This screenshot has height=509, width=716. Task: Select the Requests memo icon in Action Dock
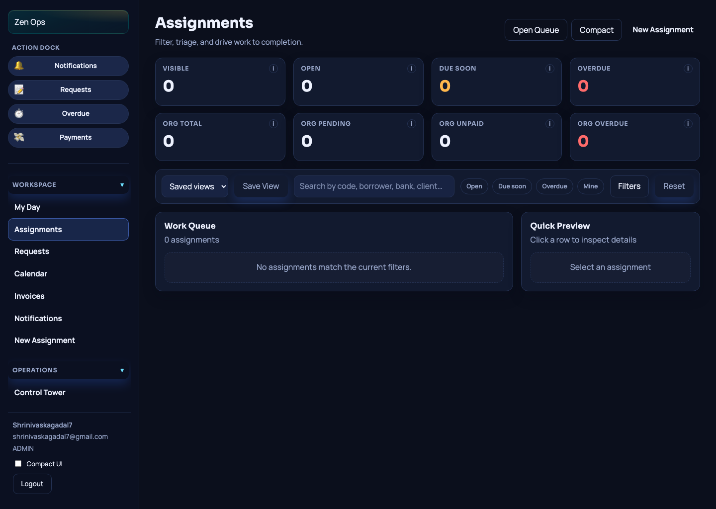tap(19, 90)
